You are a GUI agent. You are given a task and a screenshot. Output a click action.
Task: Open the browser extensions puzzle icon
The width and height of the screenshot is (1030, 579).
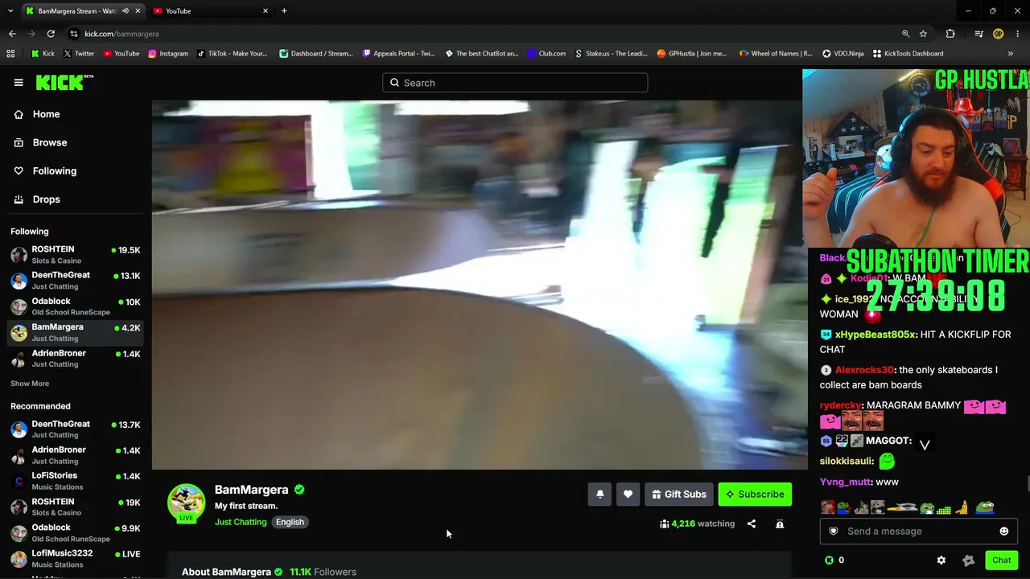(x=950, y=34)
